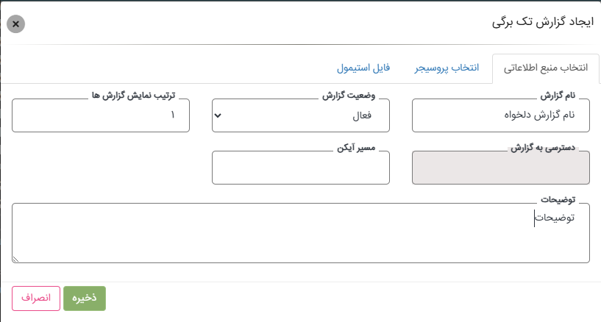Close the ایجاد گزارش تک برگی dialog

point(15,24)
